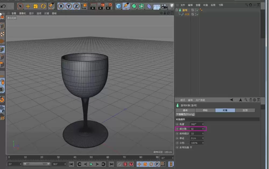Select the Rotate tool in the toolbar

[x=43, y=5]
